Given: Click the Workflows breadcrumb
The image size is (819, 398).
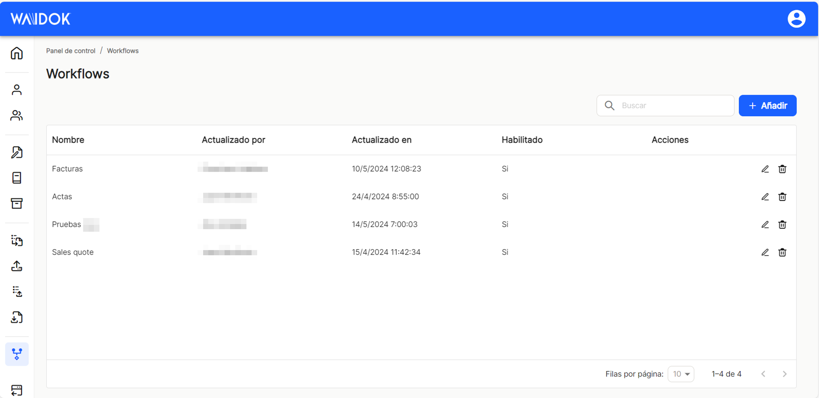Looking at the screenshot, I should [123, 51].
